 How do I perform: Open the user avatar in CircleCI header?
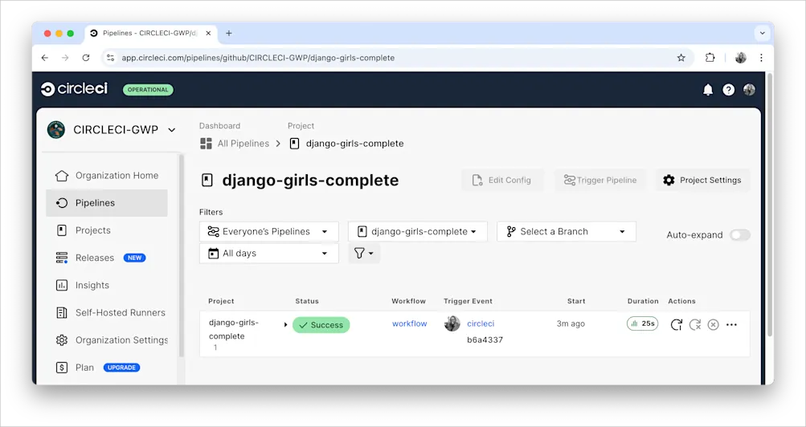(x=749, y=90)
